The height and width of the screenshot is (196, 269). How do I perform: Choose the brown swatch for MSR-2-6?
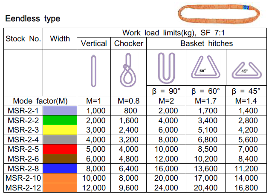tap(60, 159)
